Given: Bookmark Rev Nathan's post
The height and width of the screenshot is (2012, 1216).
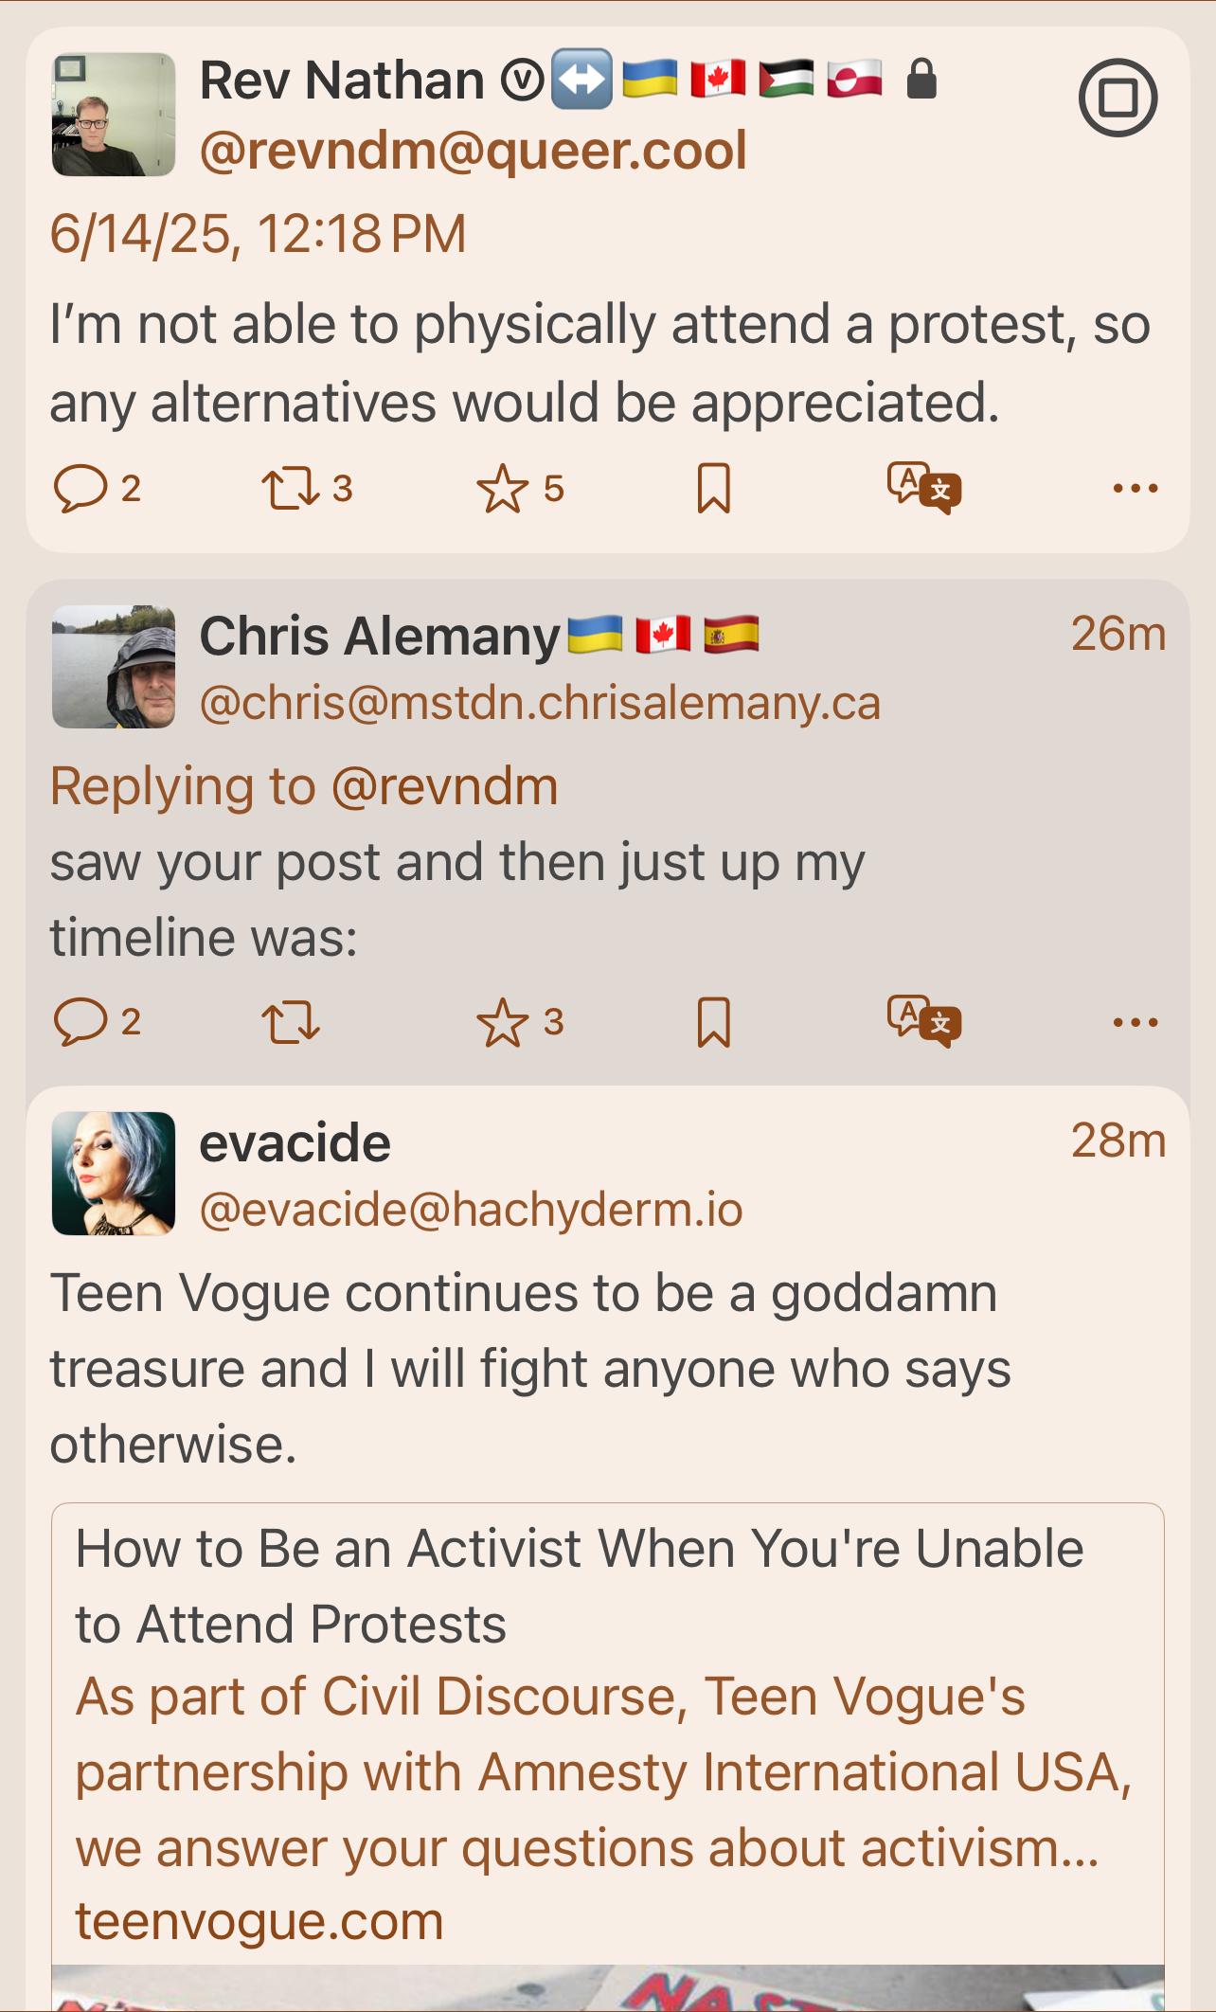Looking at the screenshot, I should pos(713,489).
